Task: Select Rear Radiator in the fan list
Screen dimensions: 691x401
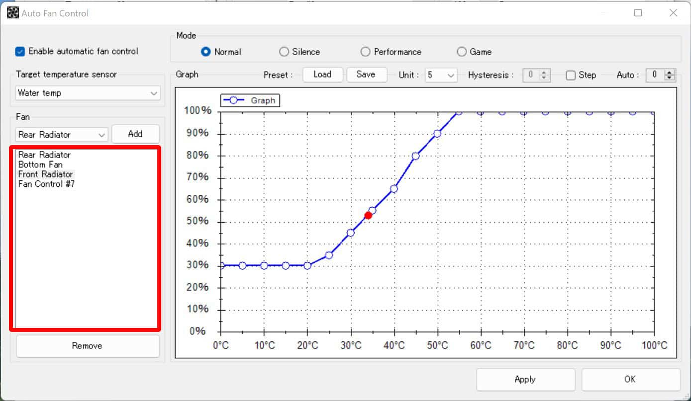Action: 45,155
